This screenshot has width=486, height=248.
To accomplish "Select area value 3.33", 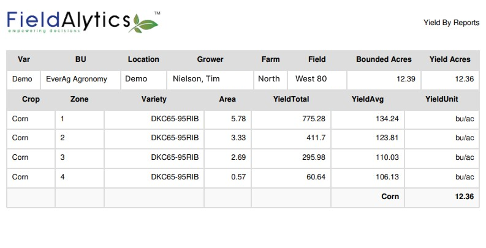I will pyautogui.click(x=238, y=138).
